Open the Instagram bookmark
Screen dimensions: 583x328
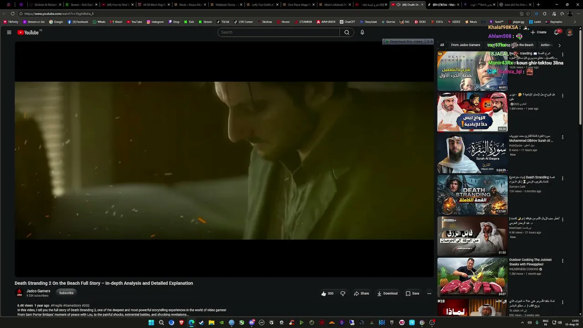coord(155,22)
